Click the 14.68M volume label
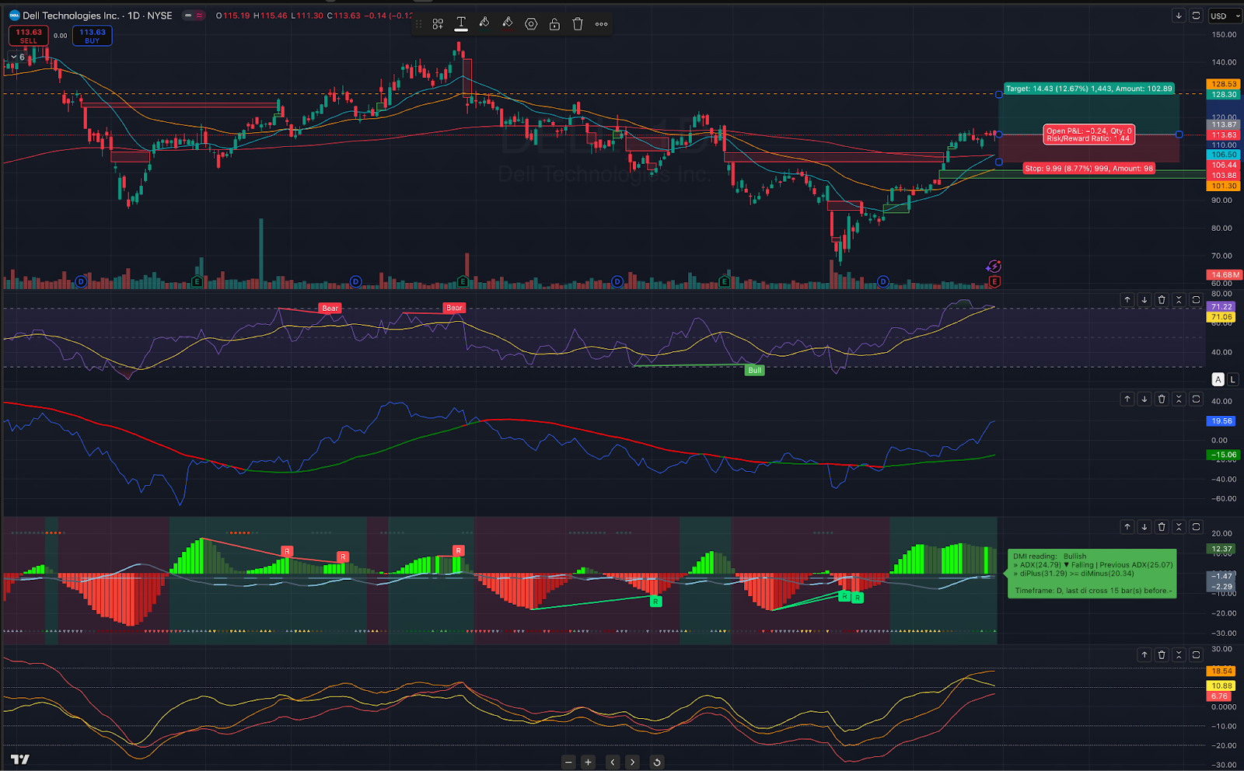 (x=1225, y=274)
